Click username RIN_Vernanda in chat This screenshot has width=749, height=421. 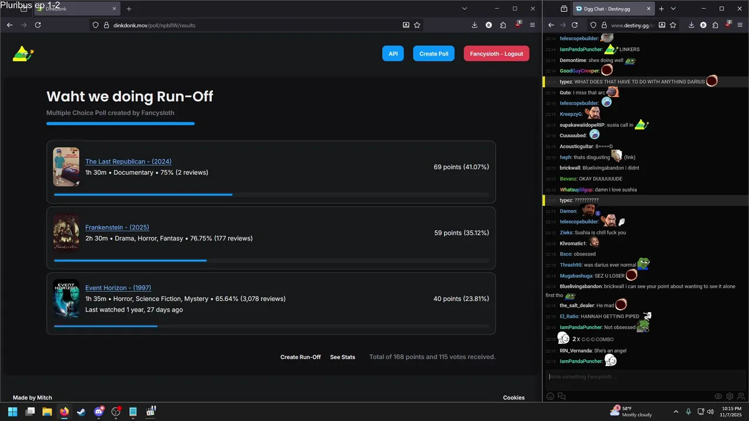click(x=576, y=350)
